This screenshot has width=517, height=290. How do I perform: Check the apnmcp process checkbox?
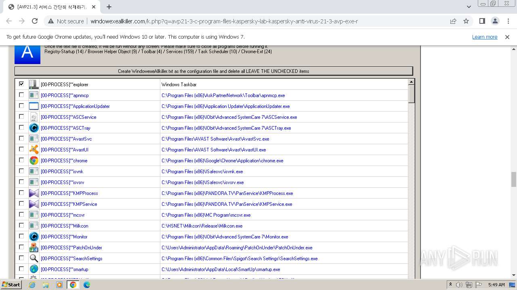pyautogui.click(x=21, y=95)
